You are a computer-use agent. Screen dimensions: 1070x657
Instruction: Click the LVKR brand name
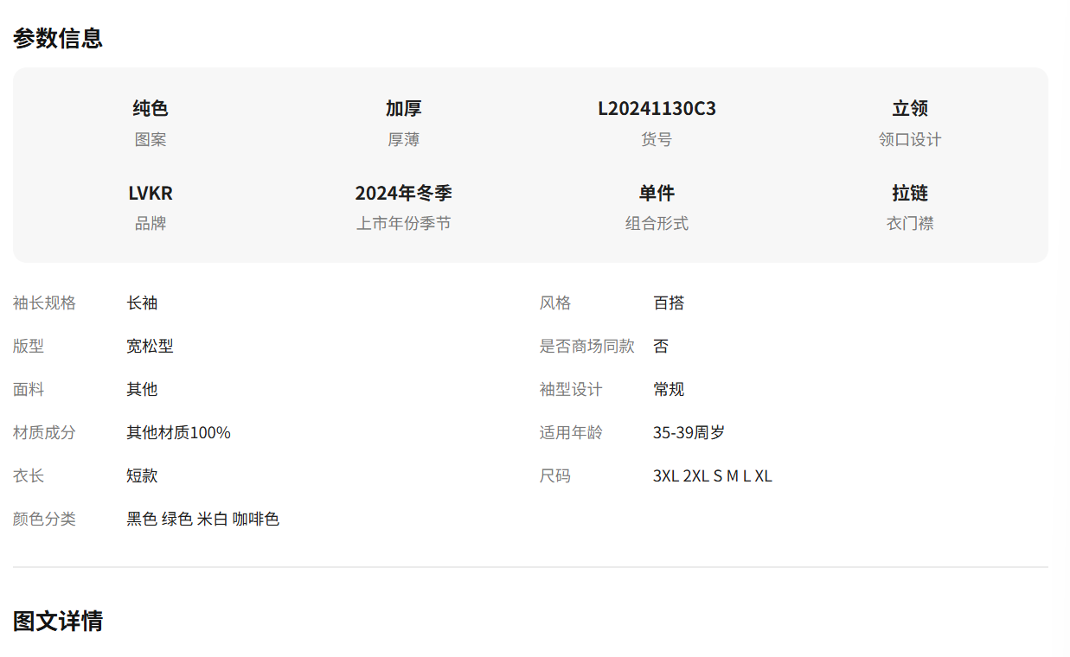point(151,193)
